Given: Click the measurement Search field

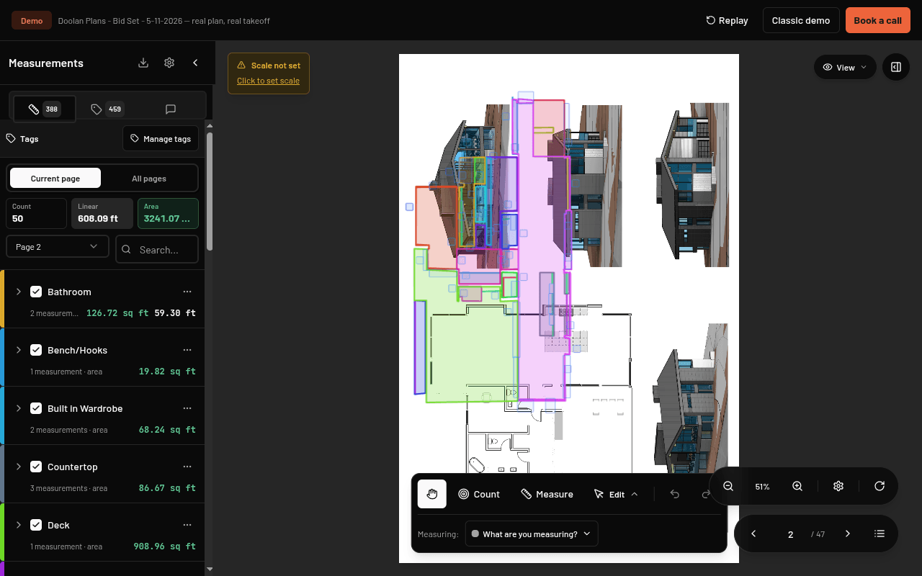Looking at the screenshot, I should pos(157,249).
